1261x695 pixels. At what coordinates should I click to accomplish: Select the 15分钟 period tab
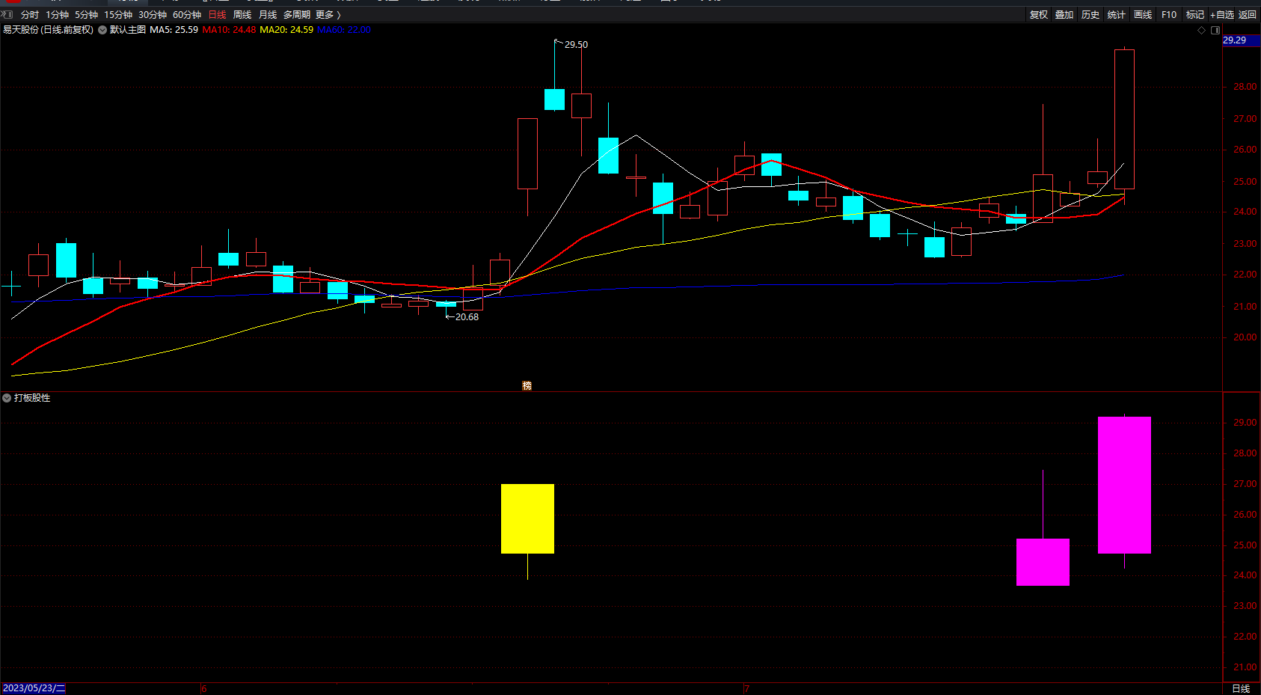(x=118, y=15)
